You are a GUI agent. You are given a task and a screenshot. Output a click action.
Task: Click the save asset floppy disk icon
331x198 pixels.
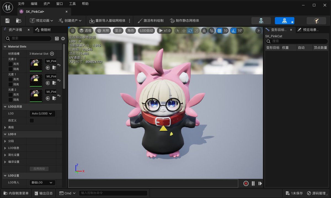pos(7,21)
